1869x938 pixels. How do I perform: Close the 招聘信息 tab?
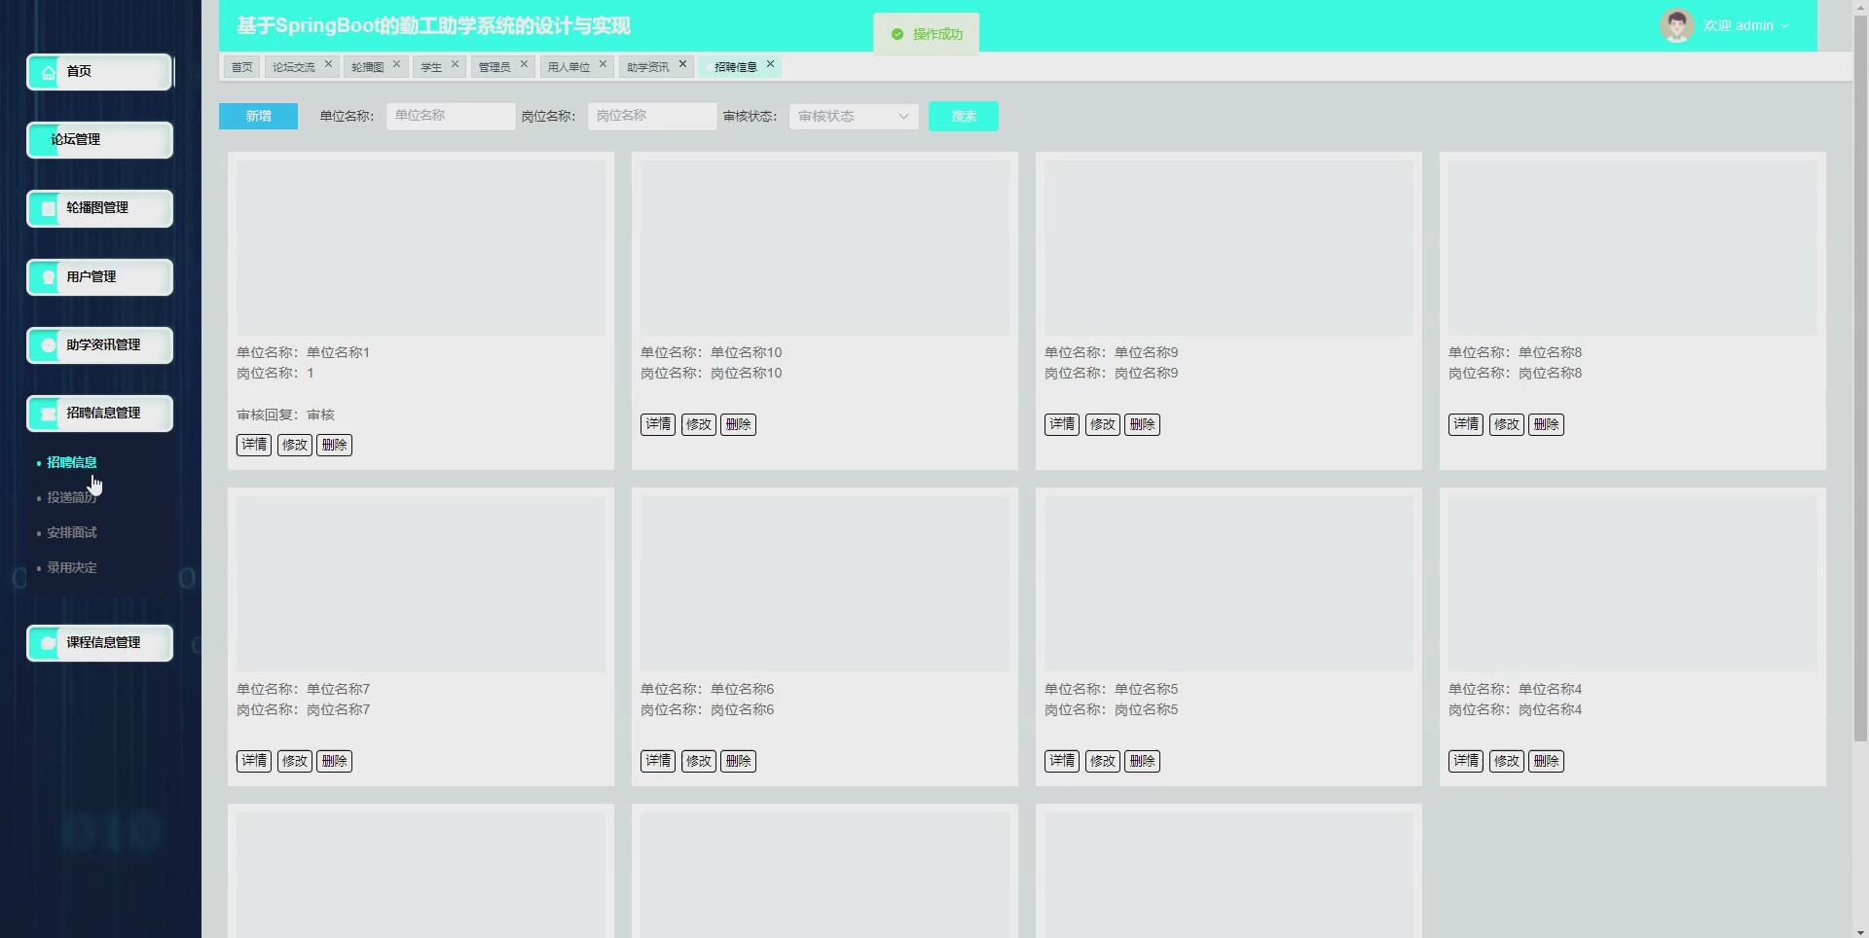click(769, 64)
